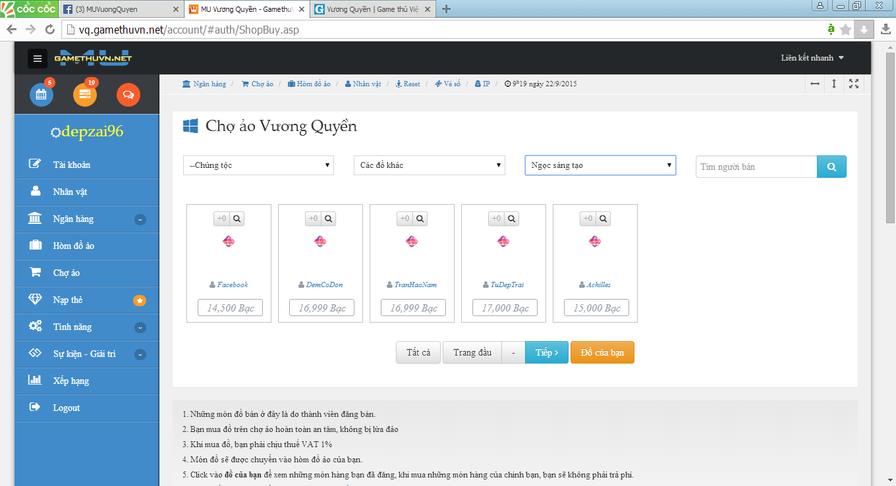Click the gem icon on the Facebook seller card
896x486 pixels.
[x=229, y=242]
